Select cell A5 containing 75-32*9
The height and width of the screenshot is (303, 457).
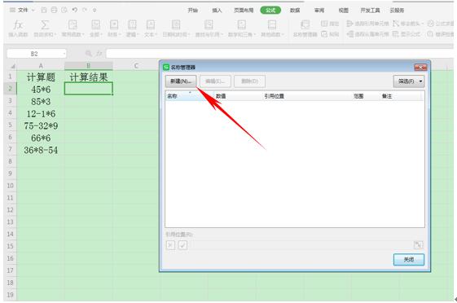tap(41, 125)
